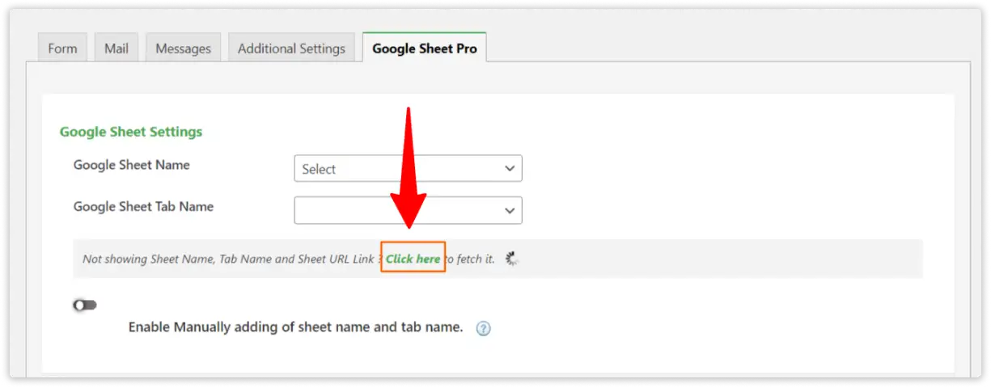Enable manual sheet name adding toggle

(x=85, y=305)
